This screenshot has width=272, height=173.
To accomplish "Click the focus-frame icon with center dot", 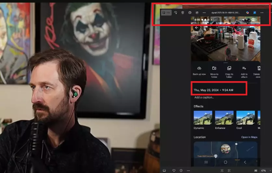I will tap(222, 171).
